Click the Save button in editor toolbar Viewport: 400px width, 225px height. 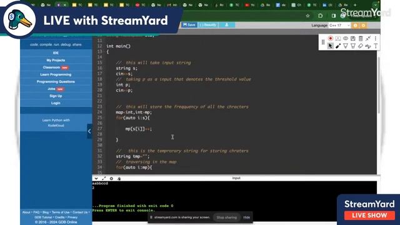pos(189,25)
